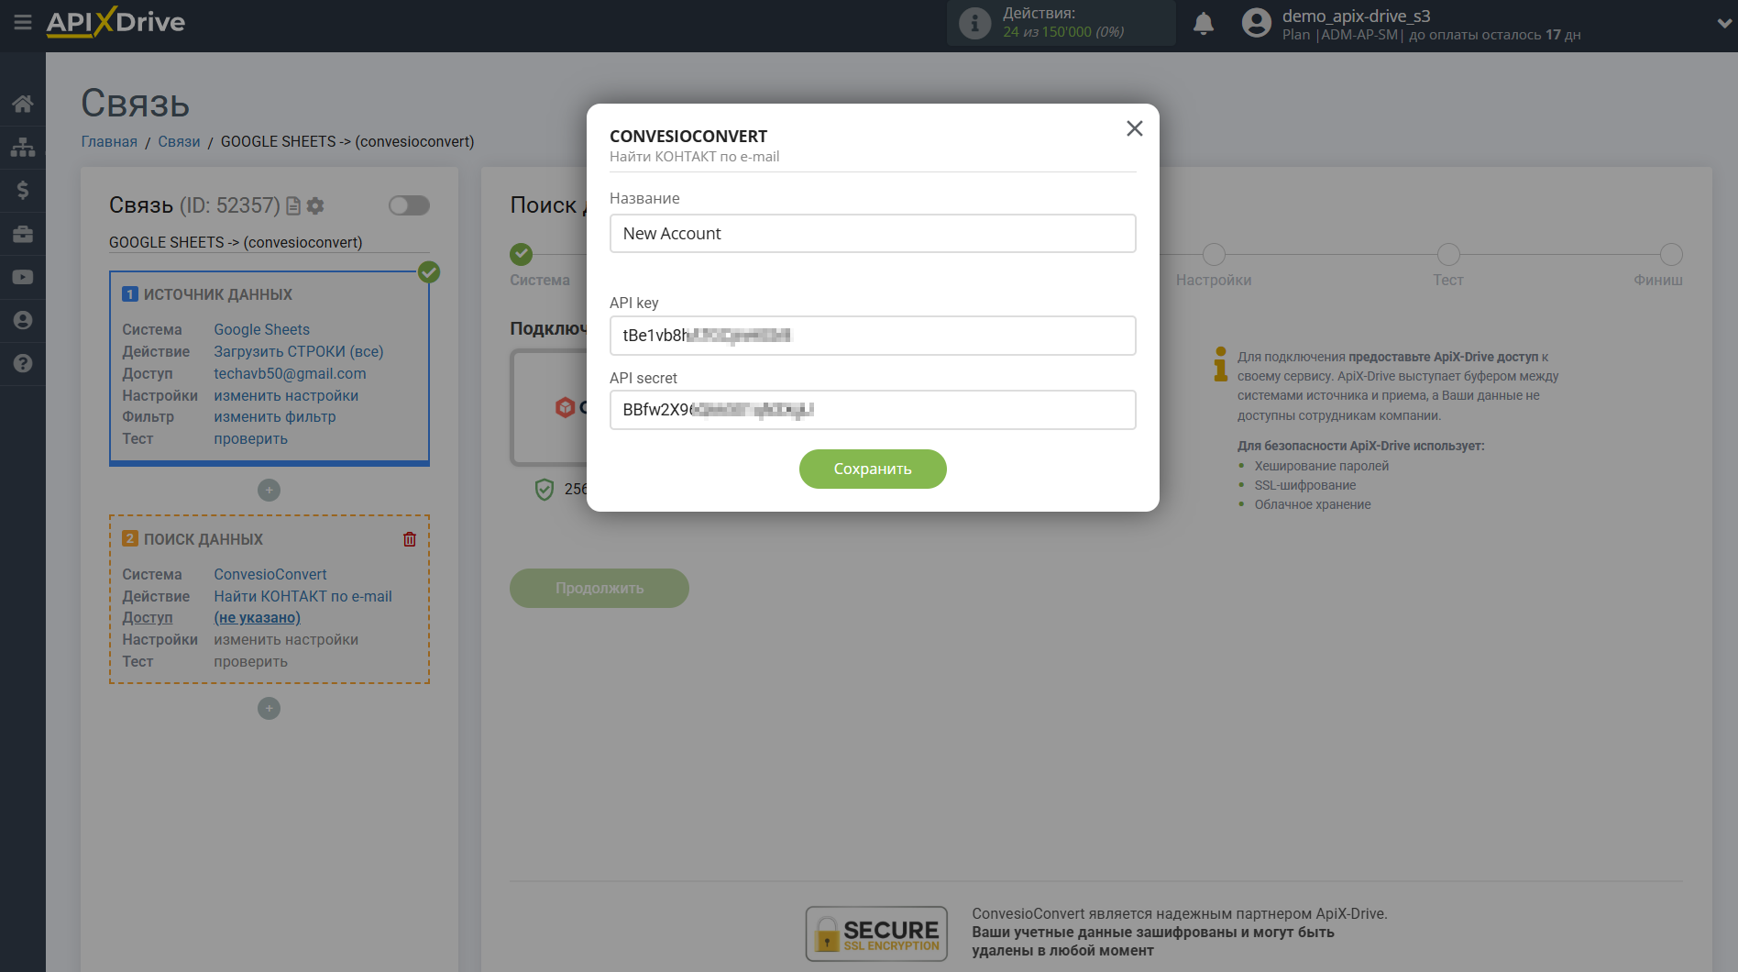The height and width of the screenshot is (972, 1738).
Task: Click the home icon in sidebar
Action: (23, 104)
